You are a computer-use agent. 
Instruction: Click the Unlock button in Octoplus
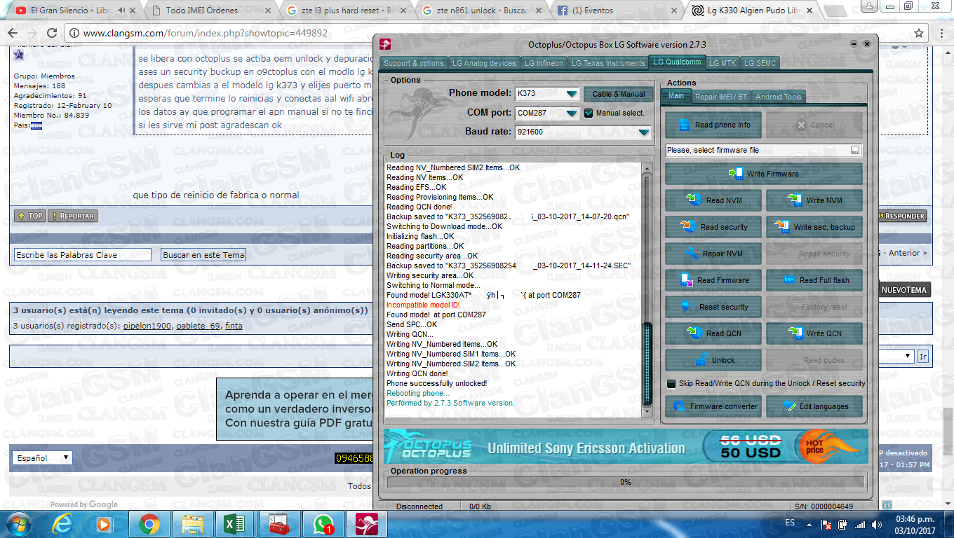(x=713, y=360)
